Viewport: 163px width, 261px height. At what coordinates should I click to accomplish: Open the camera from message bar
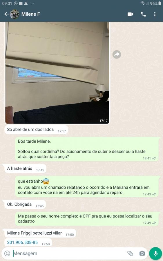142,253
